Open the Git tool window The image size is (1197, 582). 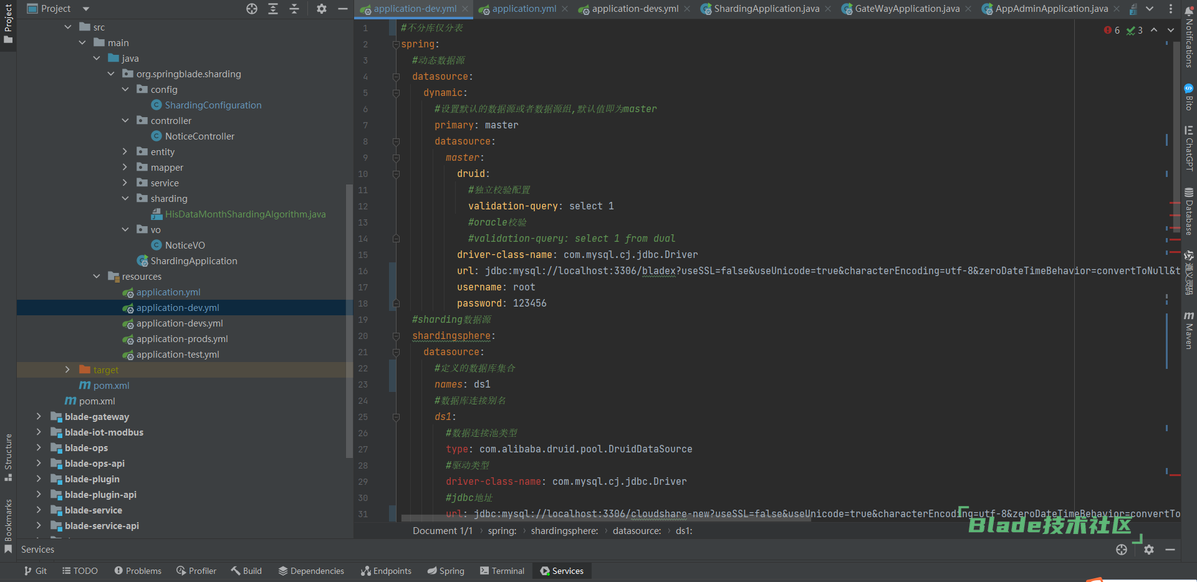(35, 571)
